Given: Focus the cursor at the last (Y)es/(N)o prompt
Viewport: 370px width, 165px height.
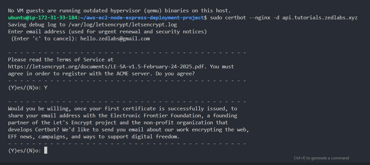Looking at the screenshot, I should 46,151.
